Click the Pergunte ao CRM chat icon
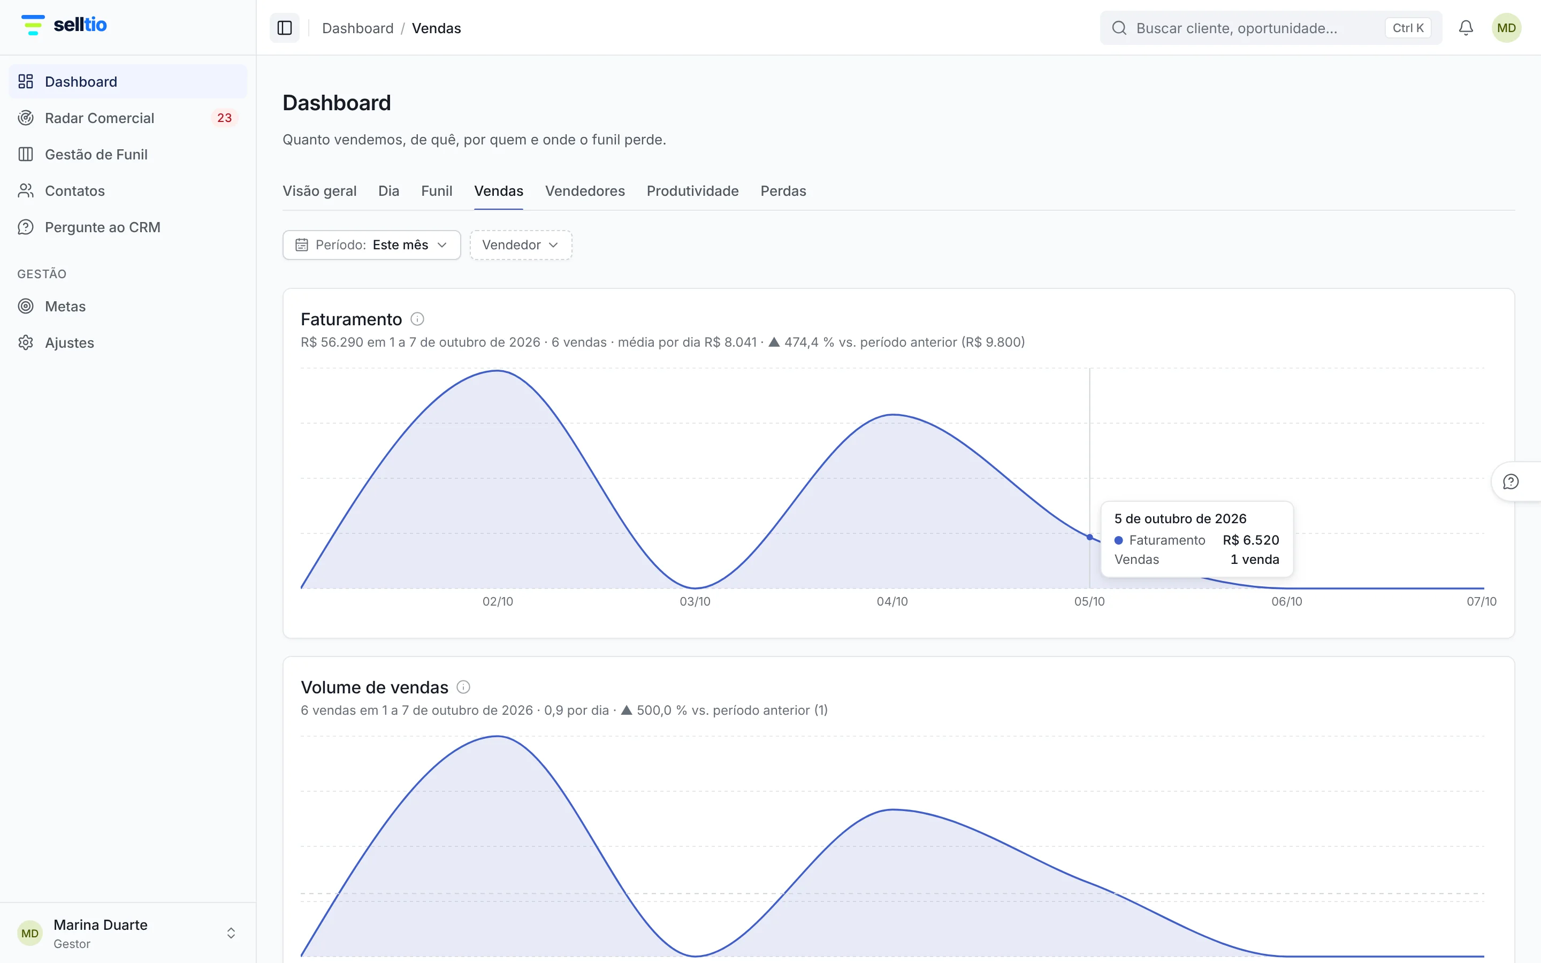Image resolution: width=1541 pixels, height=963 pixels. 26,227
